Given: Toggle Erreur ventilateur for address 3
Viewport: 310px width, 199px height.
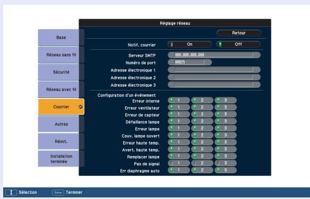Looking at the screenshot, I should [x=226, y=107].
